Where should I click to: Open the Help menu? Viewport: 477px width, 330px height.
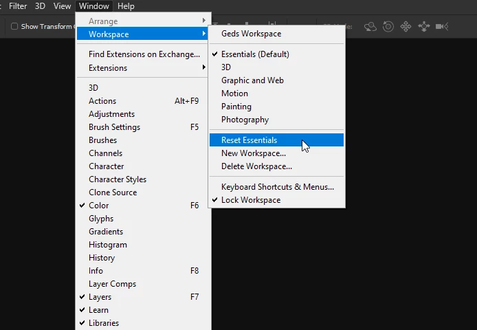tap(126, 6)
